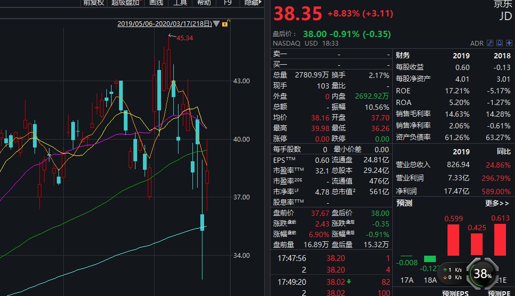Click the bell price alert icon
This screenshot has width=515, height=296.
point(500,43)
